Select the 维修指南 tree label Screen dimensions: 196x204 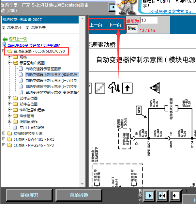click(27, 116)
